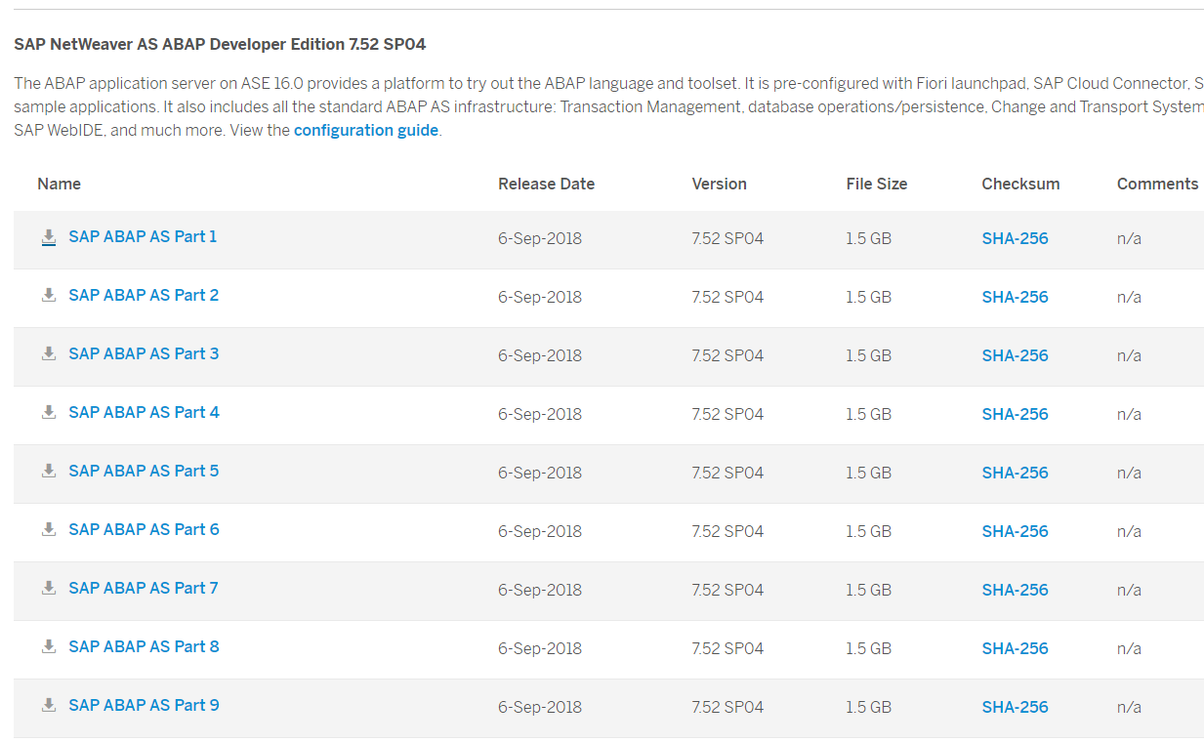Click download icon for Part 9
The height and width of the screenshot is (743, 1204).
pos(49,705)
